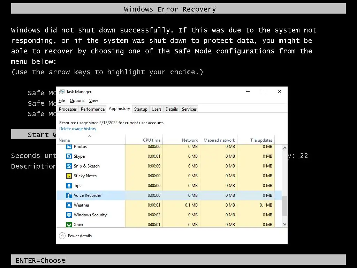Open the Options menu

(x=77, y=100)
